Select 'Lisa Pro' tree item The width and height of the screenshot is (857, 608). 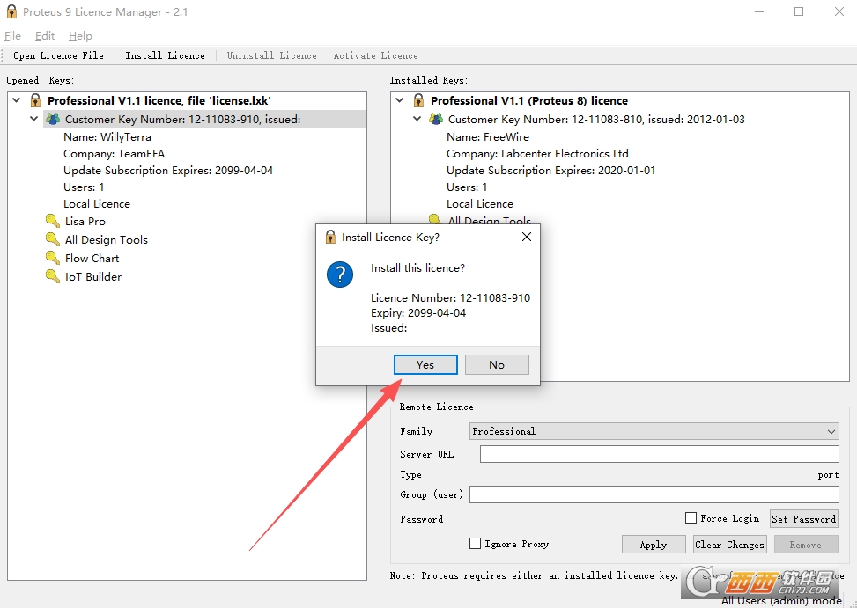pyautogui.click(x=85, y=222)
